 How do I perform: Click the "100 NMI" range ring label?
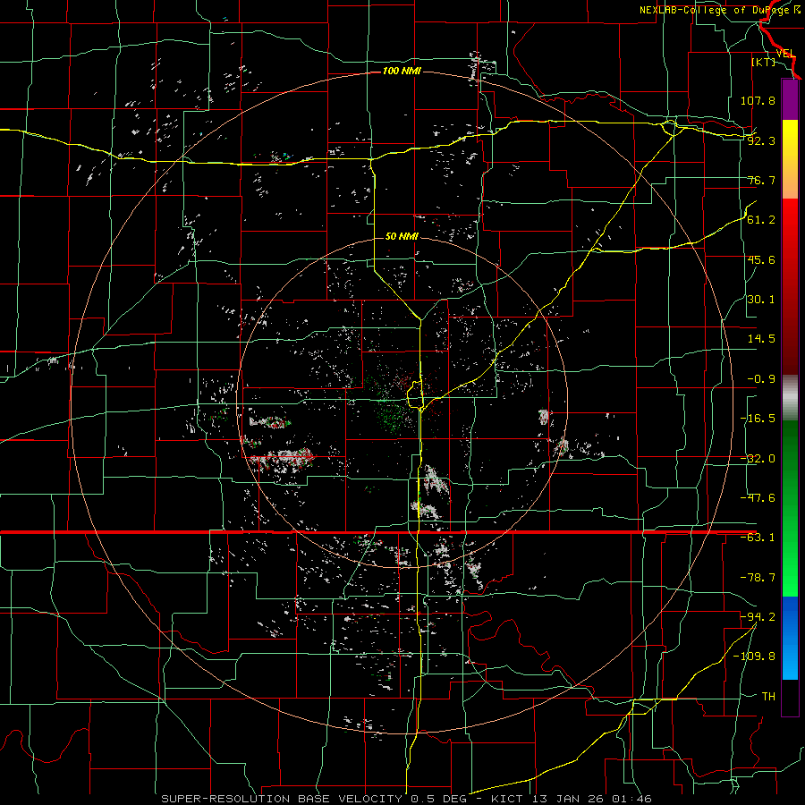click(402, 71)
